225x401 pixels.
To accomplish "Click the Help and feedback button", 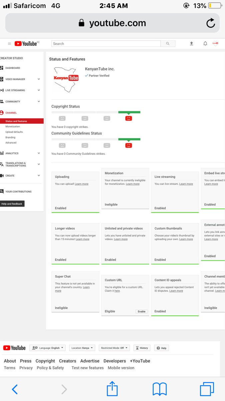I will point(12,204).
